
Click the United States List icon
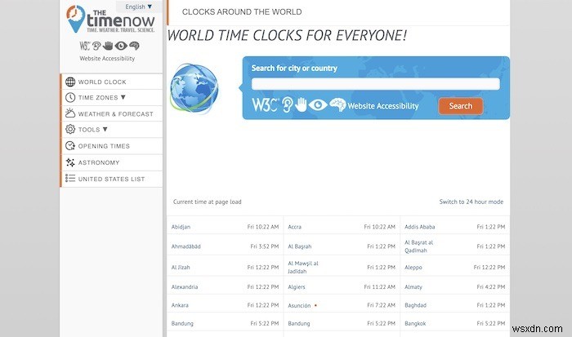point(70,178)
